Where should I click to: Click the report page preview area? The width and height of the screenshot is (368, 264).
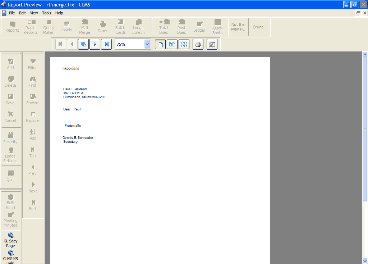[x=160, y=162]
